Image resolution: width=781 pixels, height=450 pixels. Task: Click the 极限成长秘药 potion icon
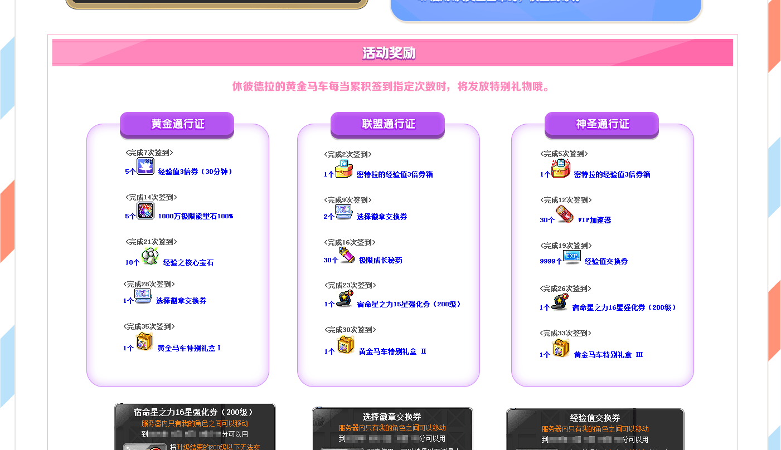(x=348, y=256)
